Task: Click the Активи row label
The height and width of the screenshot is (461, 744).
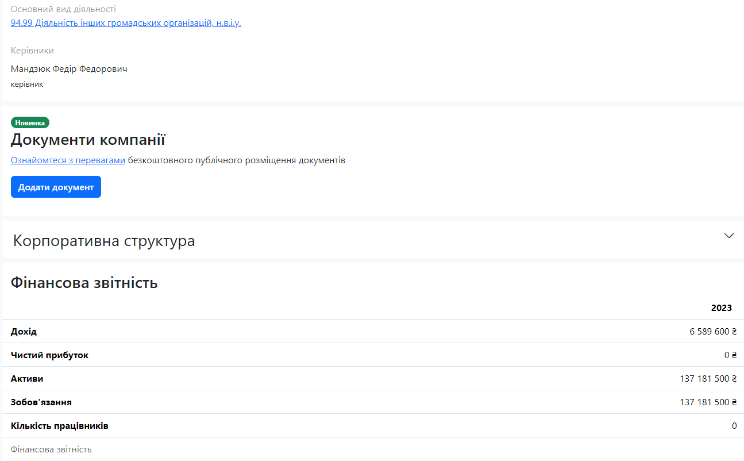Action: click(27, 379)
